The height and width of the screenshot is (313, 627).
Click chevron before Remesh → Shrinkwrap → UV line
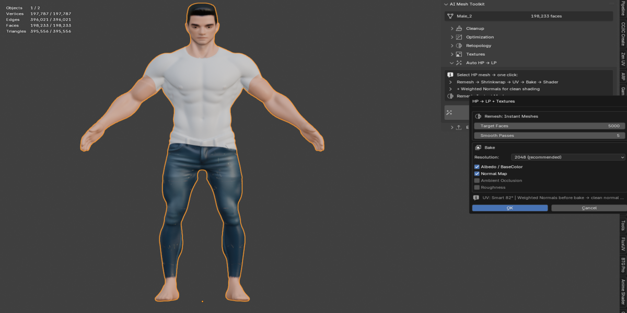tap(450, 82)
